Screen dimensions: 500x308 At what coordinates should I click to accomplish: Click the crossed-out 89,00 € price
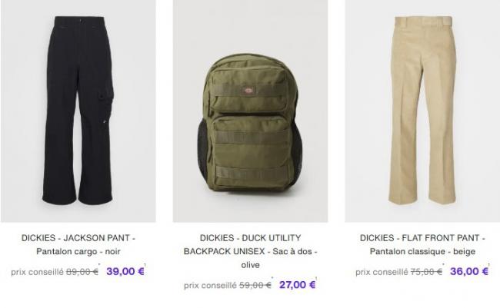(82, 272)
